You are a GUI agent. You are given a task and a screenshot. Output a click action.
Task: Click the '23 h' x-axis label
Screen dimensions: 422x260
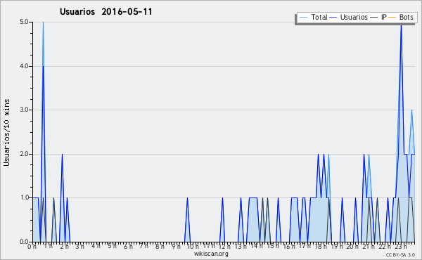401,247
